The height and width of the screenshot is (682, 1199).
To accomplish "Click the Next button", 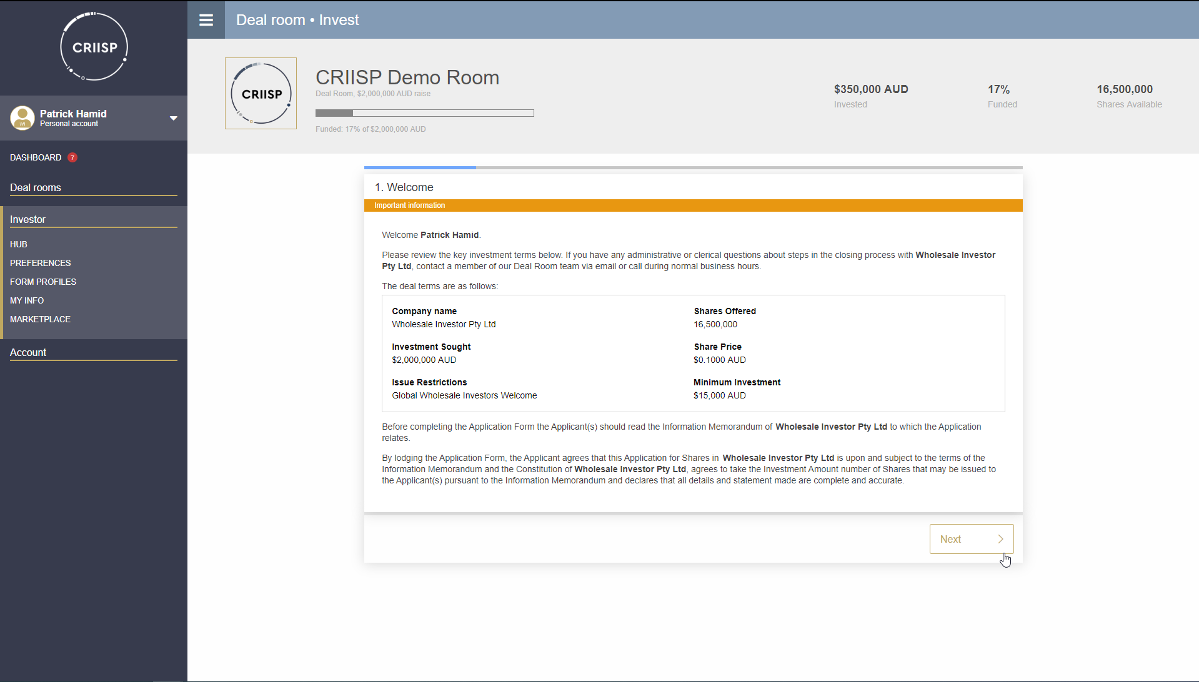I will (972, 539).
